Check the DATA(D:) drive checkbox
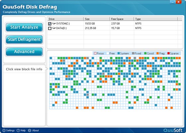Screen dimensions: 186x133 [50, 28]
